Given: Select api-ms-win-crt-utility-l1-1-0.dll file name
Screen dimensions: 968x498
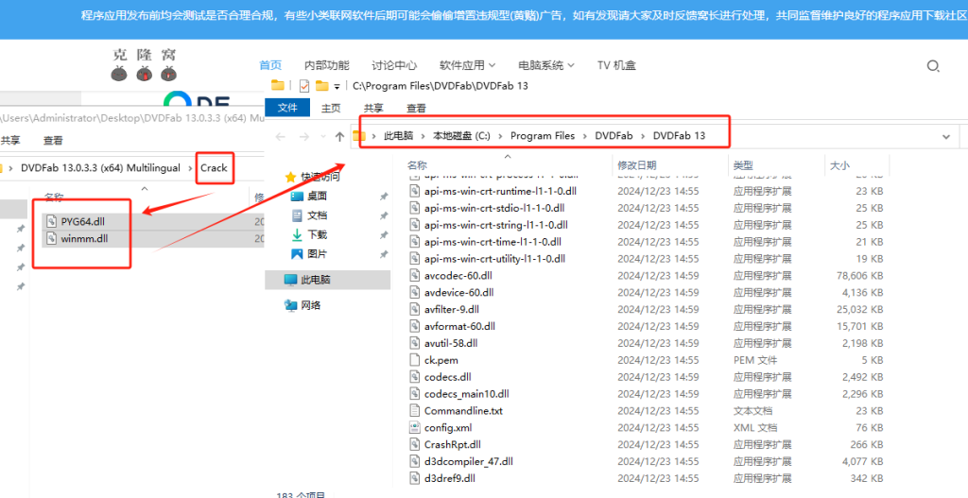Looking at the screenshot, I should click(x=494, y=258).
